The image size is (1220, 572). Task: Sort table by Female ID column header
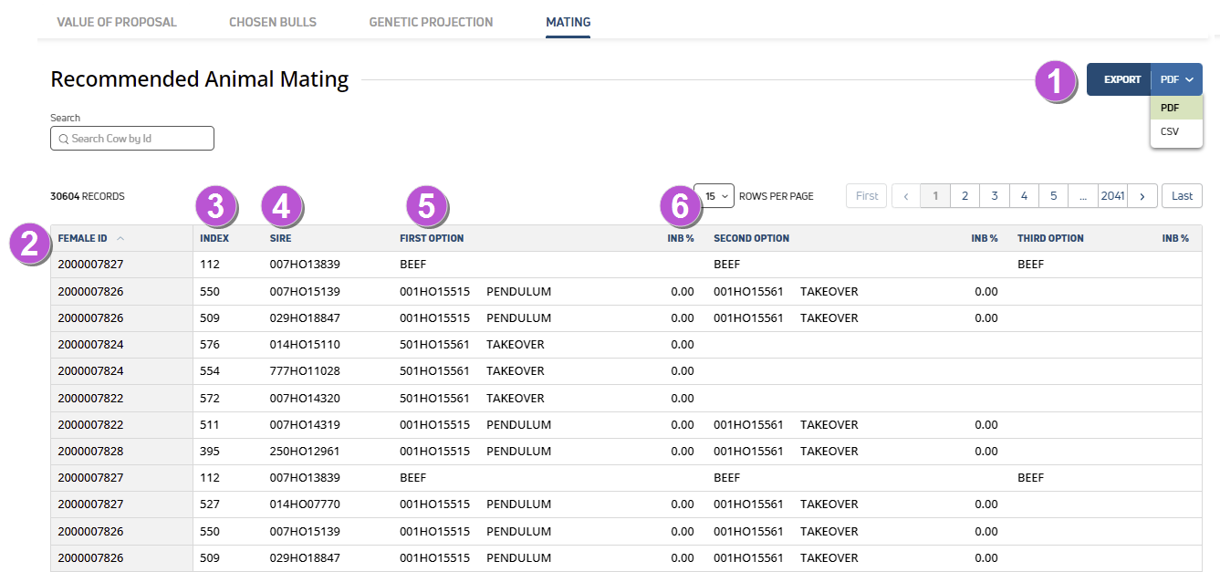click(x=83, y=238)
